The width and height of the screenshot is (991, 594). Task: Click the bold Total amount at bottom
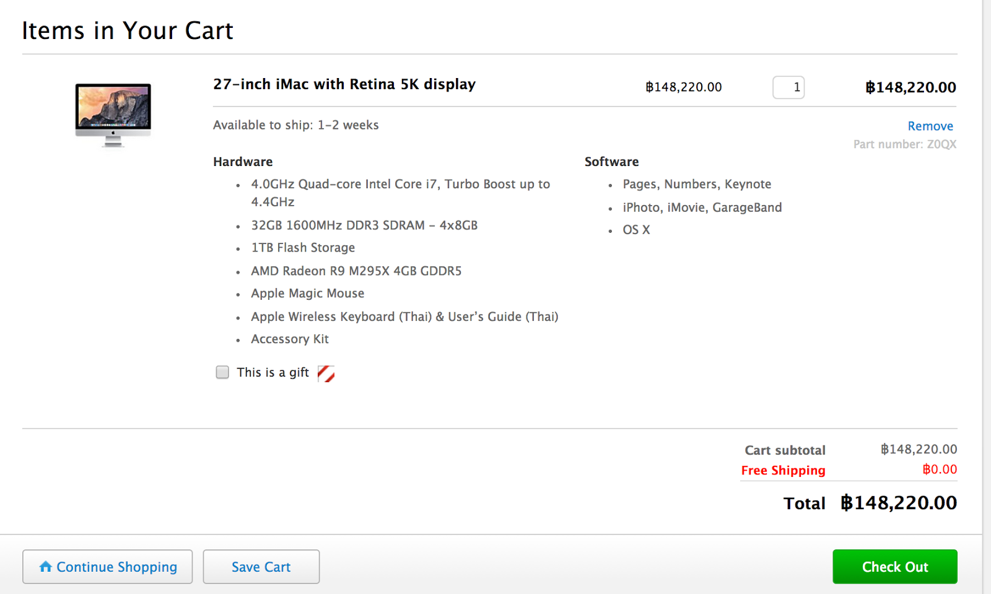coord(898,503)
